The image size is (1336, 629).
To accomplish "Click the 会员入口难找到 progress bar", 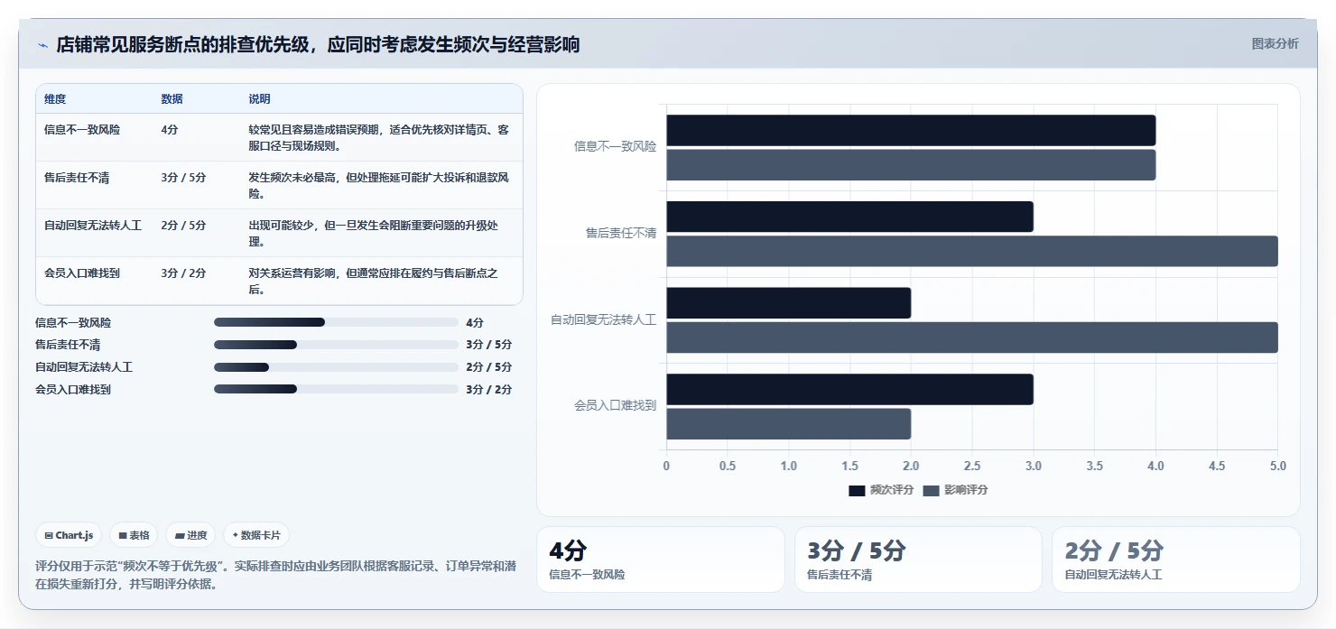I will tap(336, 389).
